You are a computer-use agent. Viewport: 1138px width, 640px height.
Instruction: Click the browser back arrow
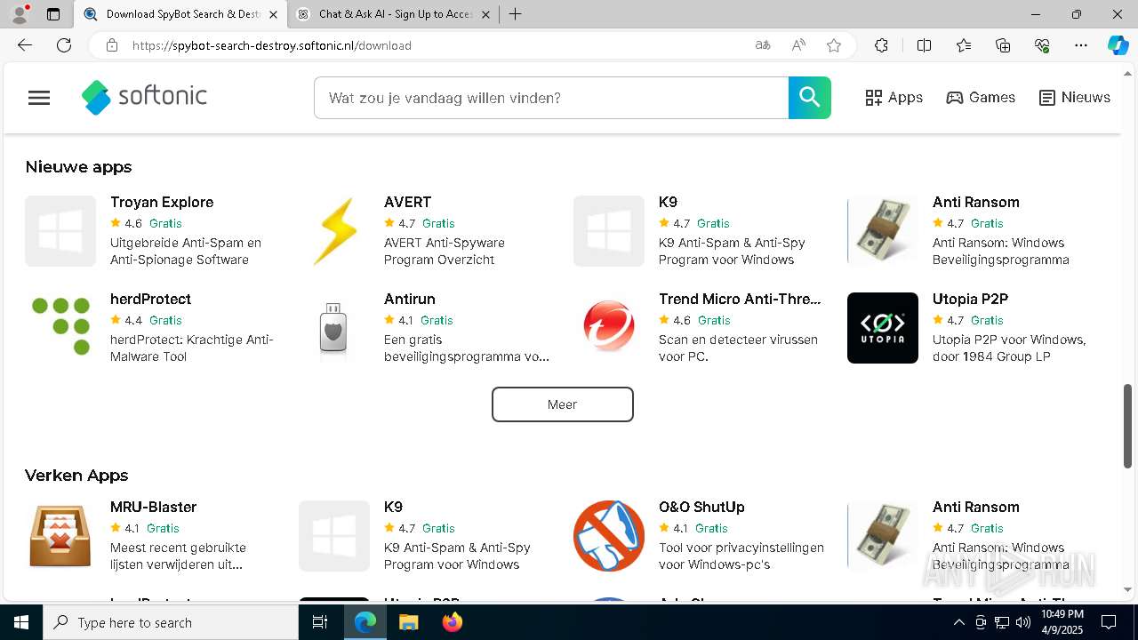point(25,45)
